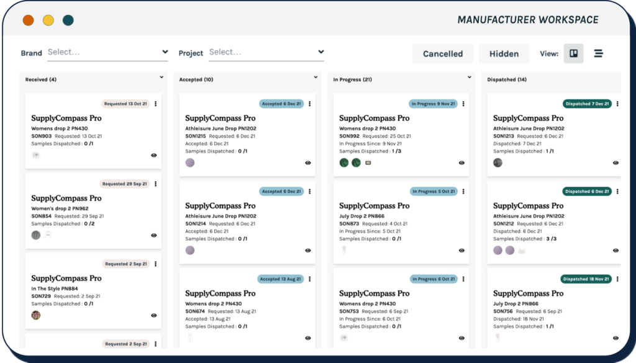Screen dimensions: 636x363
Task: Open the three-dot menu on card SON1213
Action: pos(617,104)
